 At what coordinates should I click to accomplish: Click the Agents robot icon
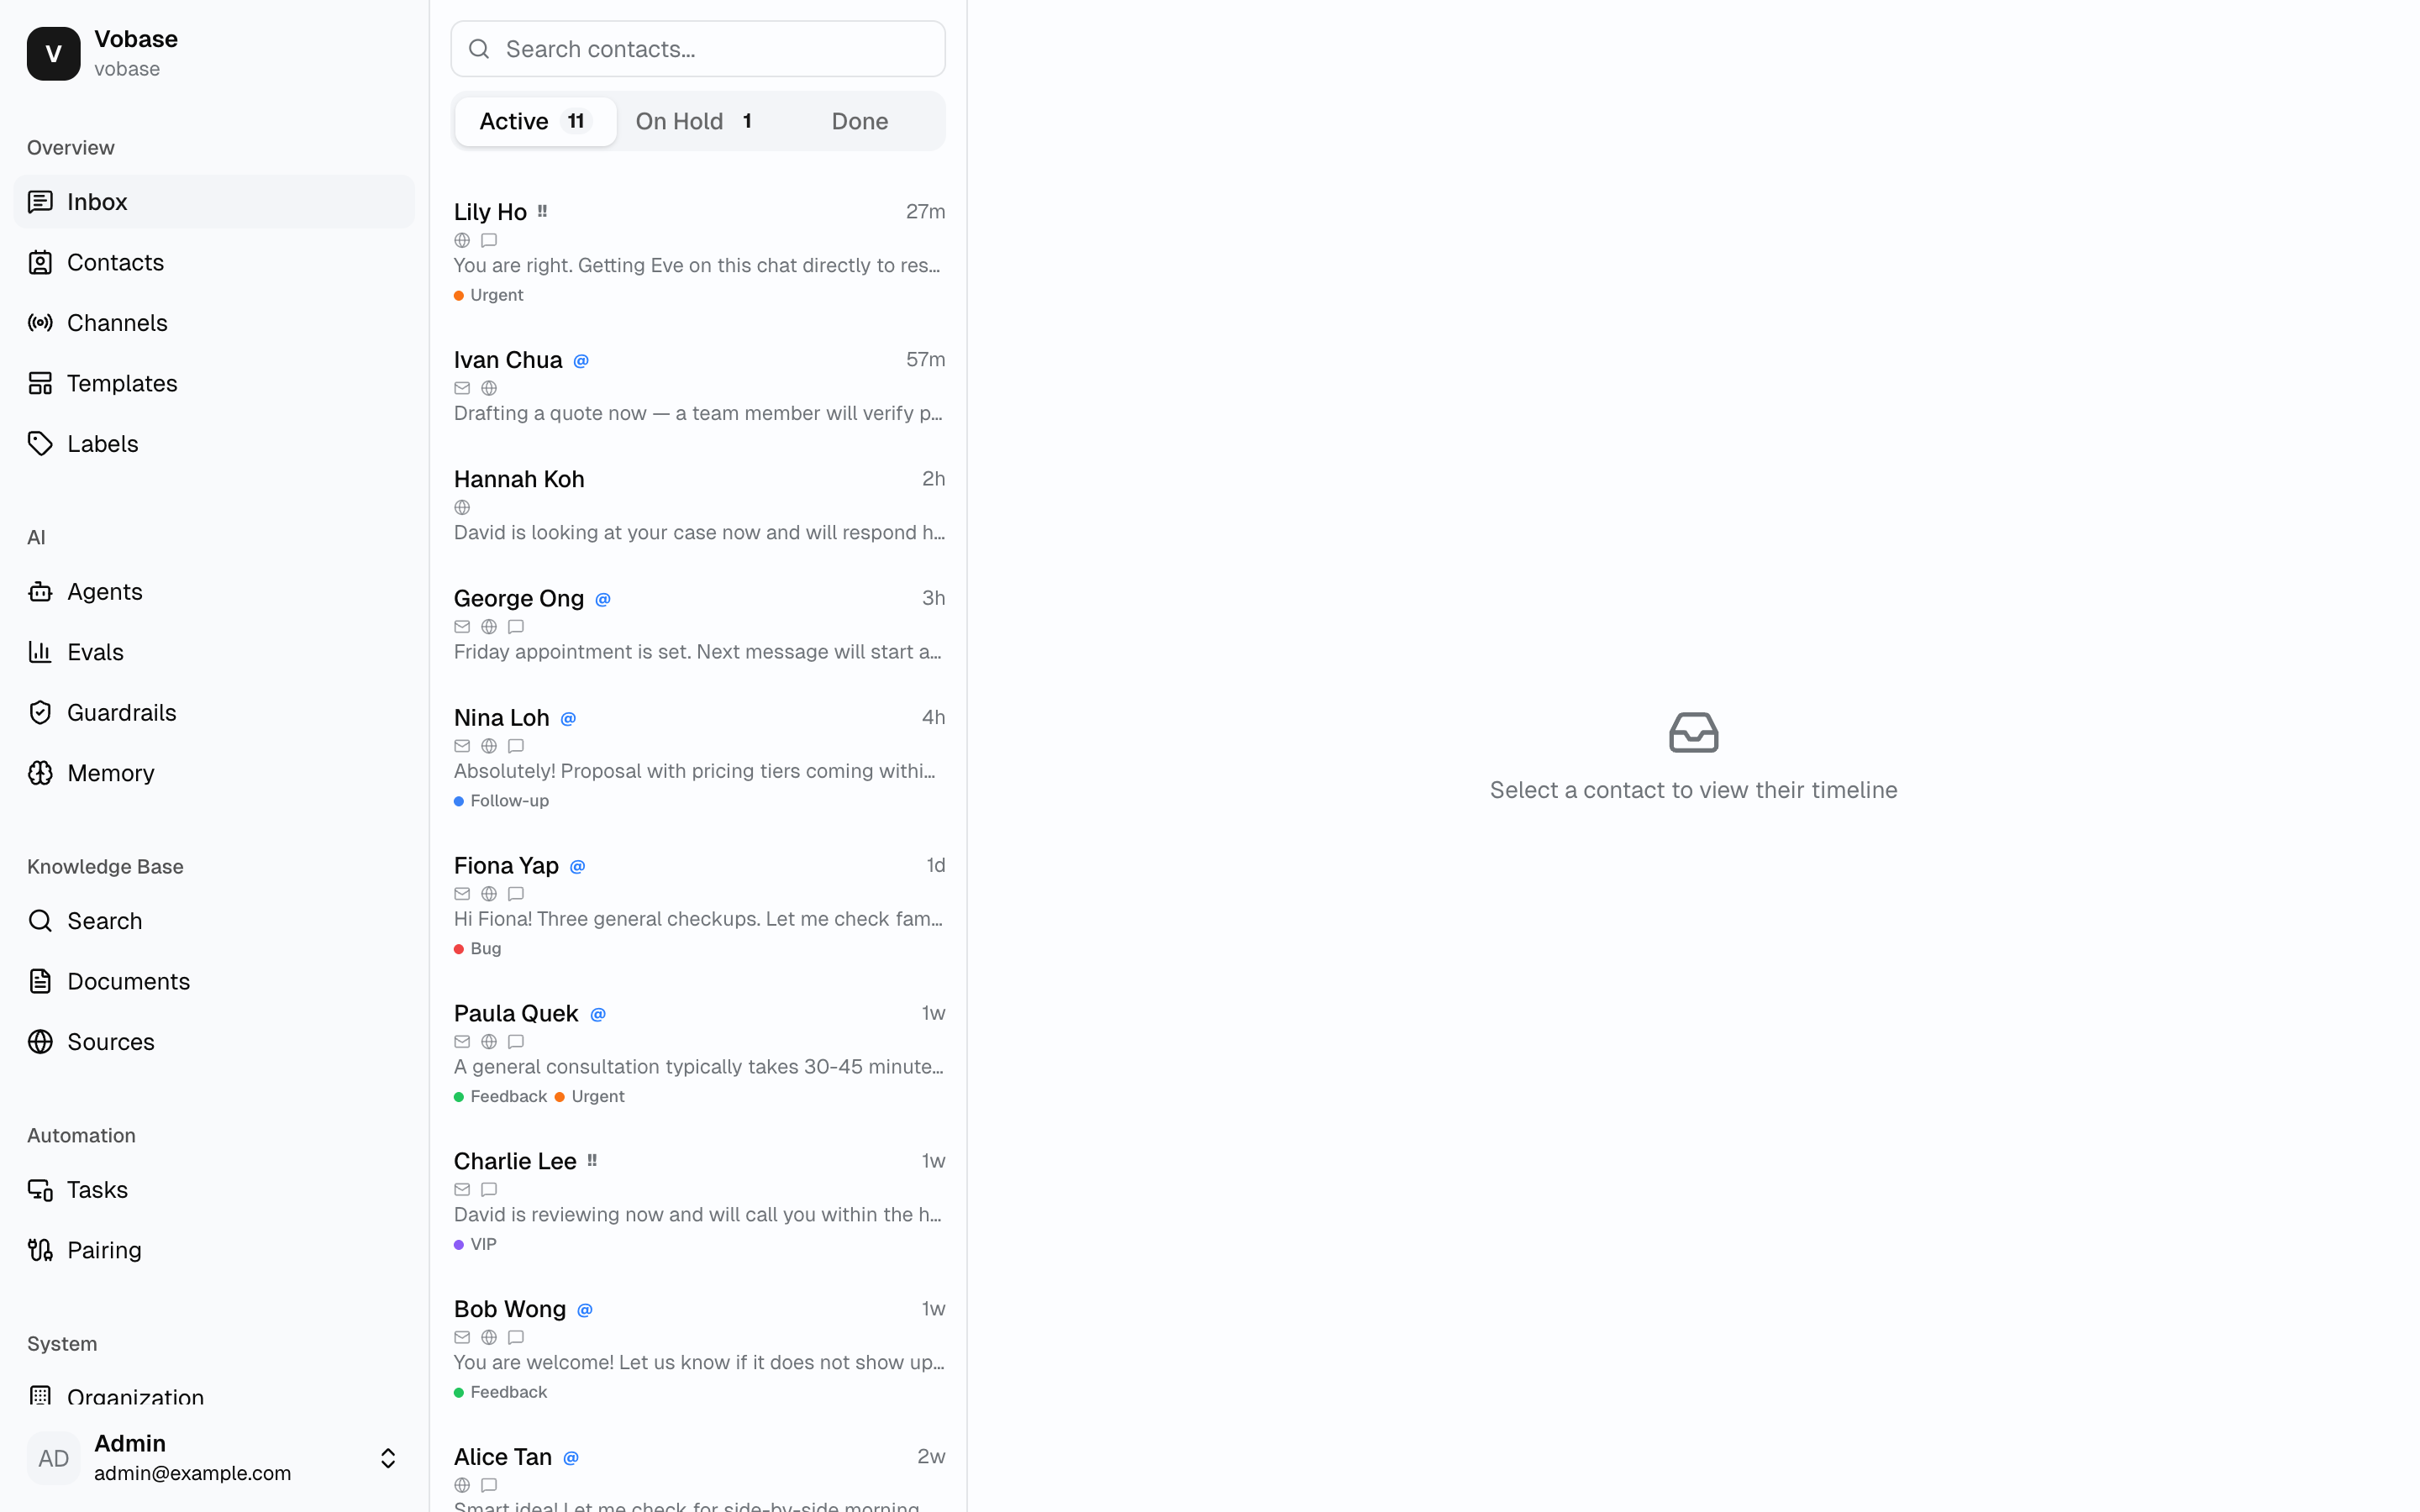(40, 592)
